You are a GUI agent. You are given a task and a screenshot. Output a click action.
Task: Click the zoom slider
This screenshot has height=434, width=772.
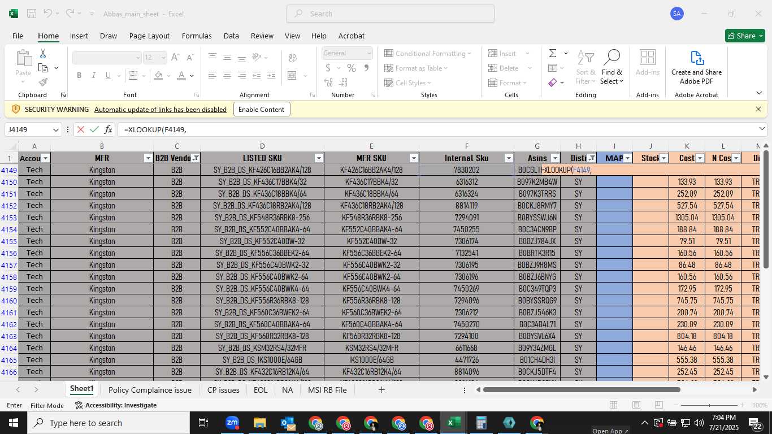click(x=710, y=405)
